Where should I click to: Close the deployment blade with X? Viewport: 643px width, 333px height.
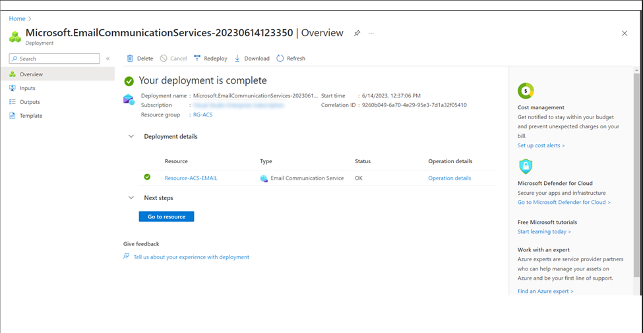(625, 33)
